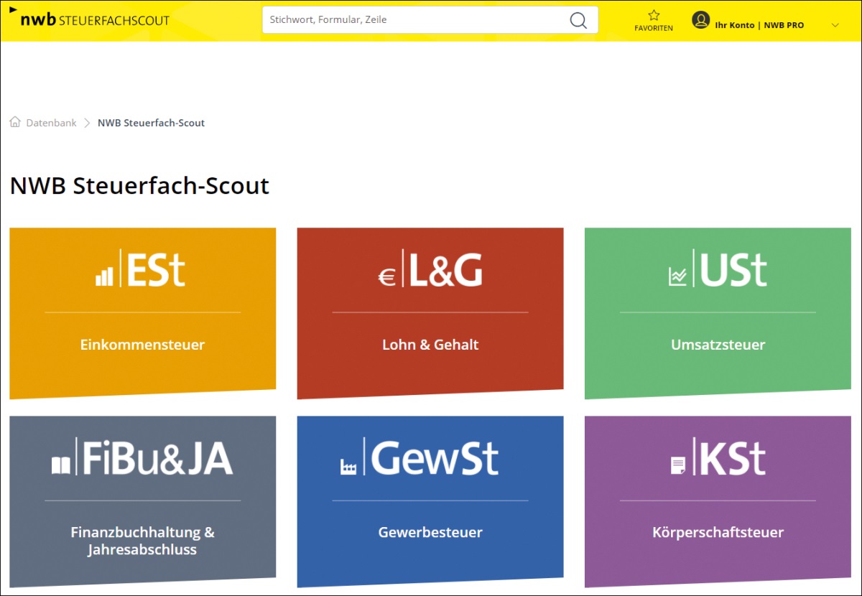Click the Datenbank breadcrumb link
Viewport: 862px width, 596px height.
tap(51, 123)
